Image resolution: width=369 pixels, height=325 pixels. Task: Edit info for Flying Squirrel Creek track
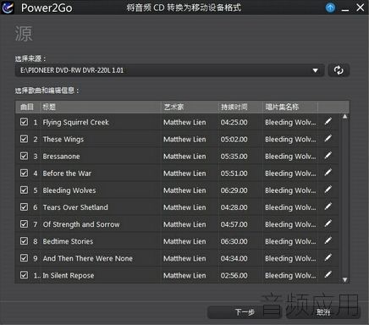328,122
